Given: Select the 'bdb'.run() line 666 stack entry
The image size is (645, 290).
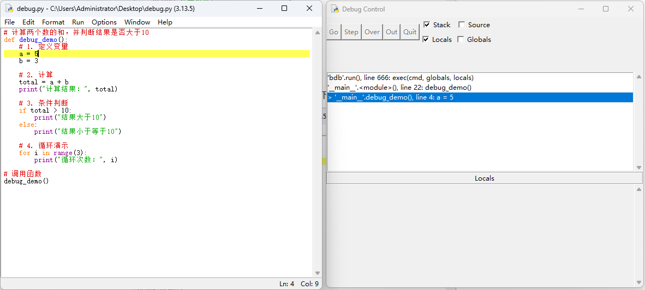Looking at the screenshot, I should [x=401, y=78].
